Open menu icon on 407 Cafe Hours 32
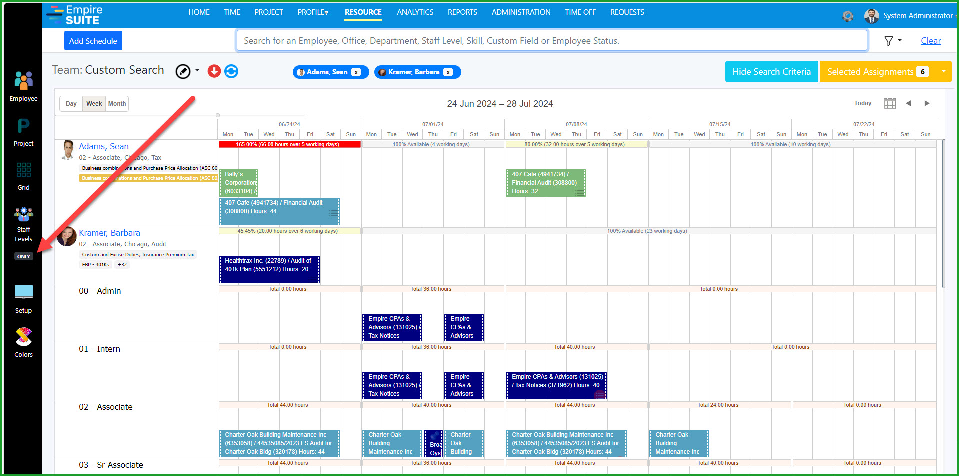Screen dimensions: 959x476 579,193
